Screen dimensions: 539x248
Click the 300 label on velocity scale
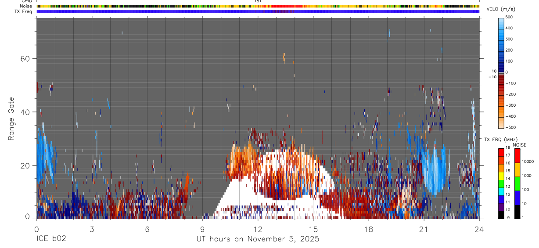[x=510, y=39]
